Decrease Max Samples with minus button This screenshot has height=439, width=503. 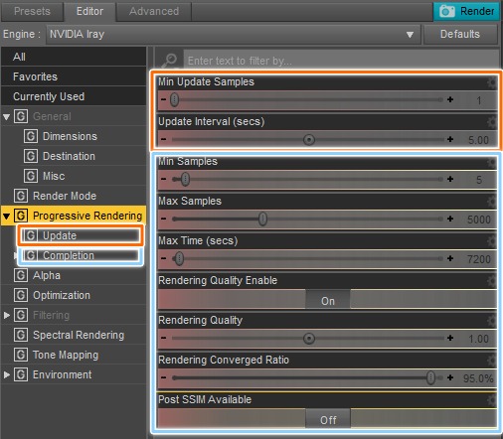point(163,219)
